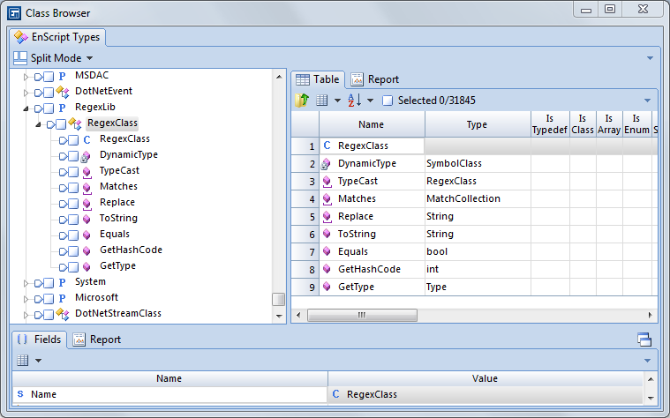Check the box for MSDAC in the tree
The image size is (670, 418).
pyautogui.click(x=49, y=77)
